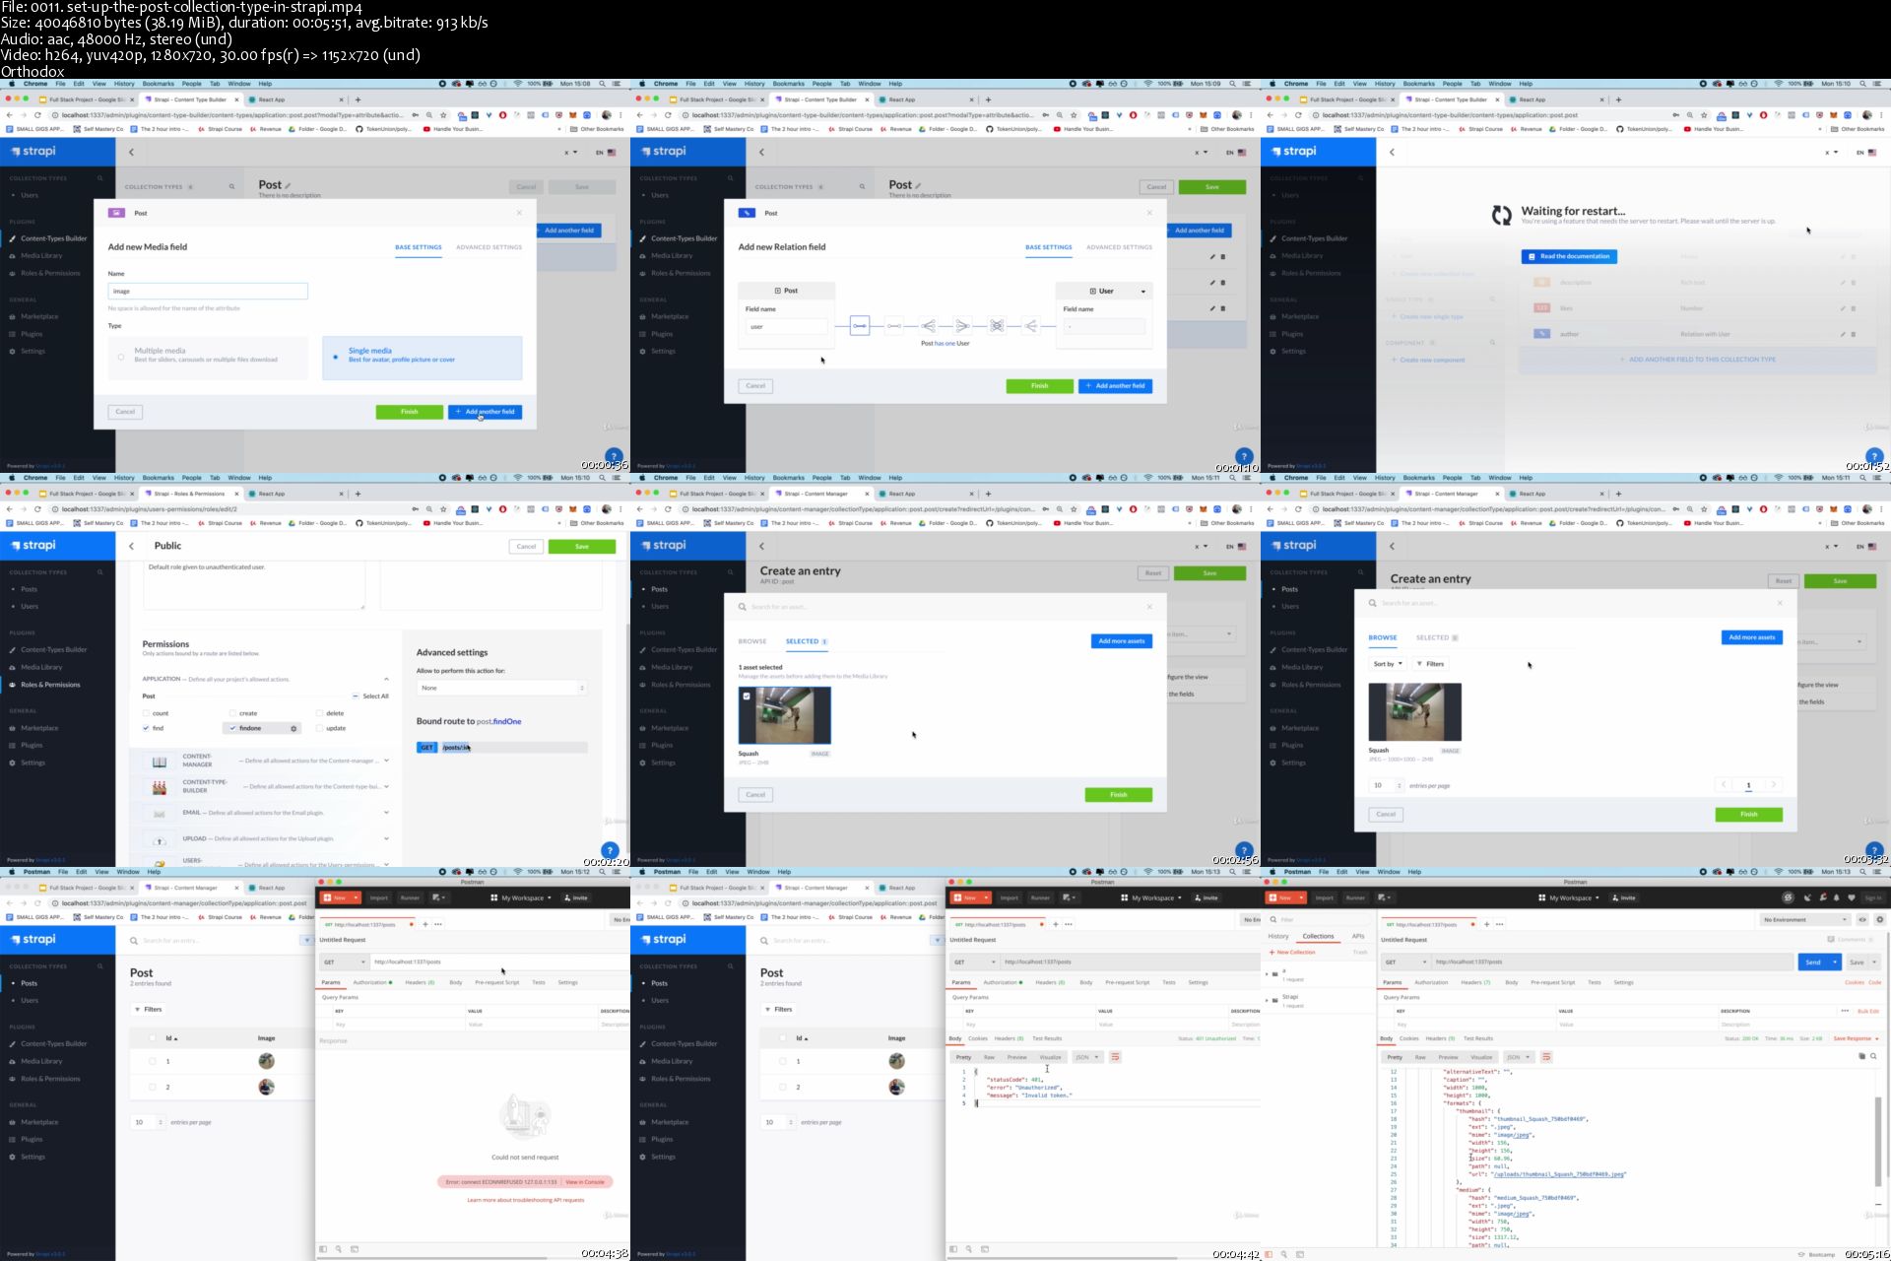Image resolution: width=1891 pixels, height=1261 pixels.
Task: Open the APIs tab in the Postman sidebar
Action: (x=1358, y=936)
